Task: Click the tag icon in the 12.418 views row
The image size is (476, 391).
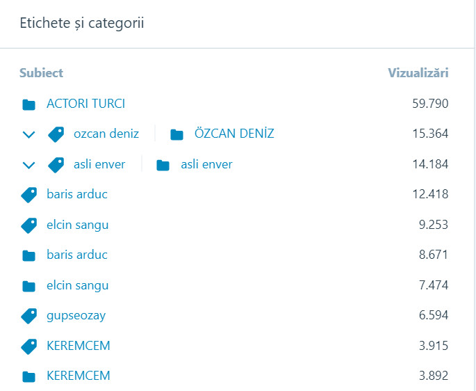Action: [28, 195]
